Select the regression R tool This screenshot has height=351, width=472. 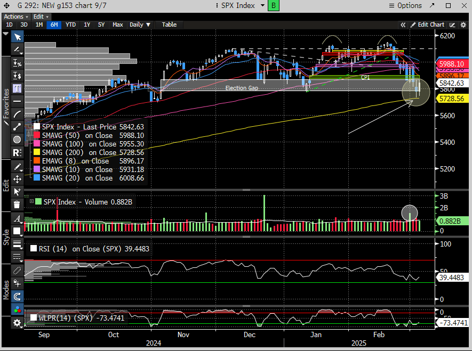pos(17,153)
